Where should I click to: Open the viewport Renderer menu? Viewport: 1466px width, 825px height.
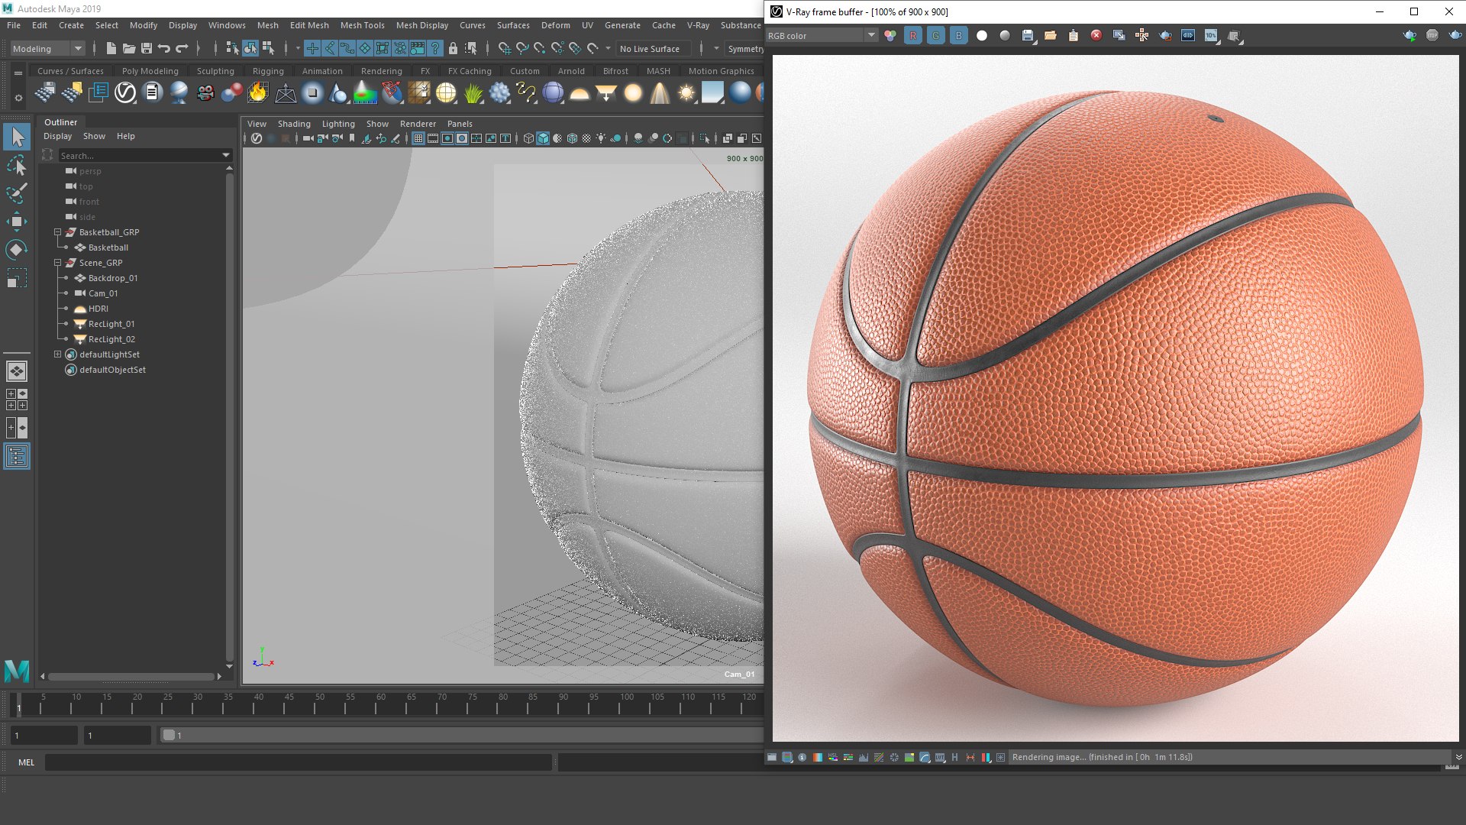point(418,124)
